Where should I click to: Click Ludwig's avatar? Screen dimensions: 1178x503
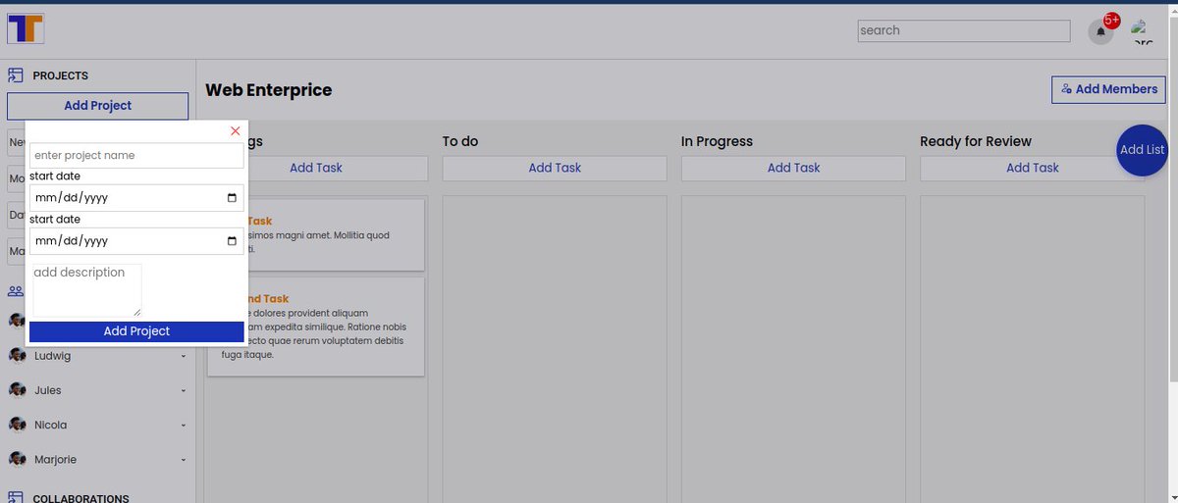pos(18,356)
